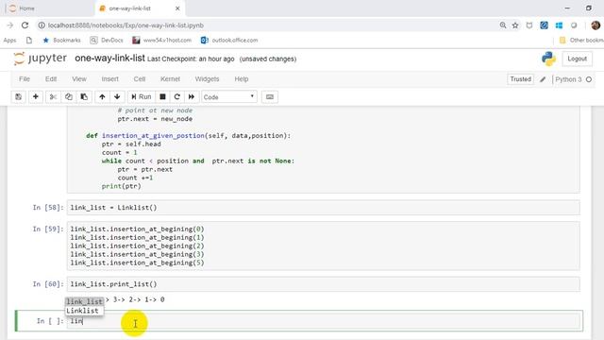Copy selected cells icon
Screen dimensions: 604x340
click(x=69, y=96)
